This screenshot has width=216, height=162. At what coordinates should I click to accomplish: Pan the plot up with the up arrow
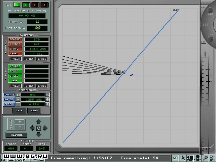pyautogui.click(x=38, y=122)
